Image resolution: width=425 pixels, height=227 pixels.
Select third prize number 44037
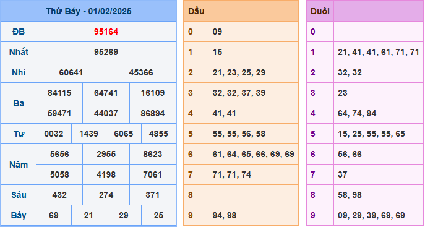point(106,113)
